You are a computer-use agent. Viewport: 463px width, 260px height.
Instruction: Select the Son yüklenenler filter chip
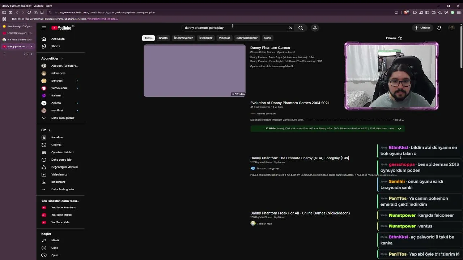tap(247, 38)
